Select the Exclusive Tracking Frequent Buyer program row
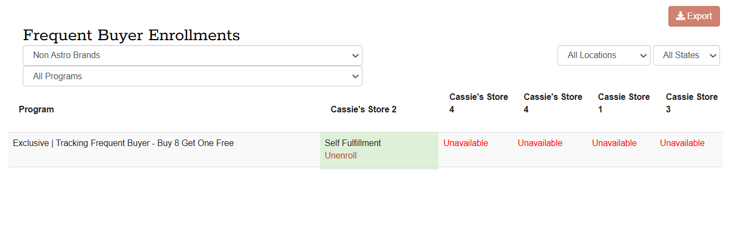739x228 pixels. click(x=123, y=143)
